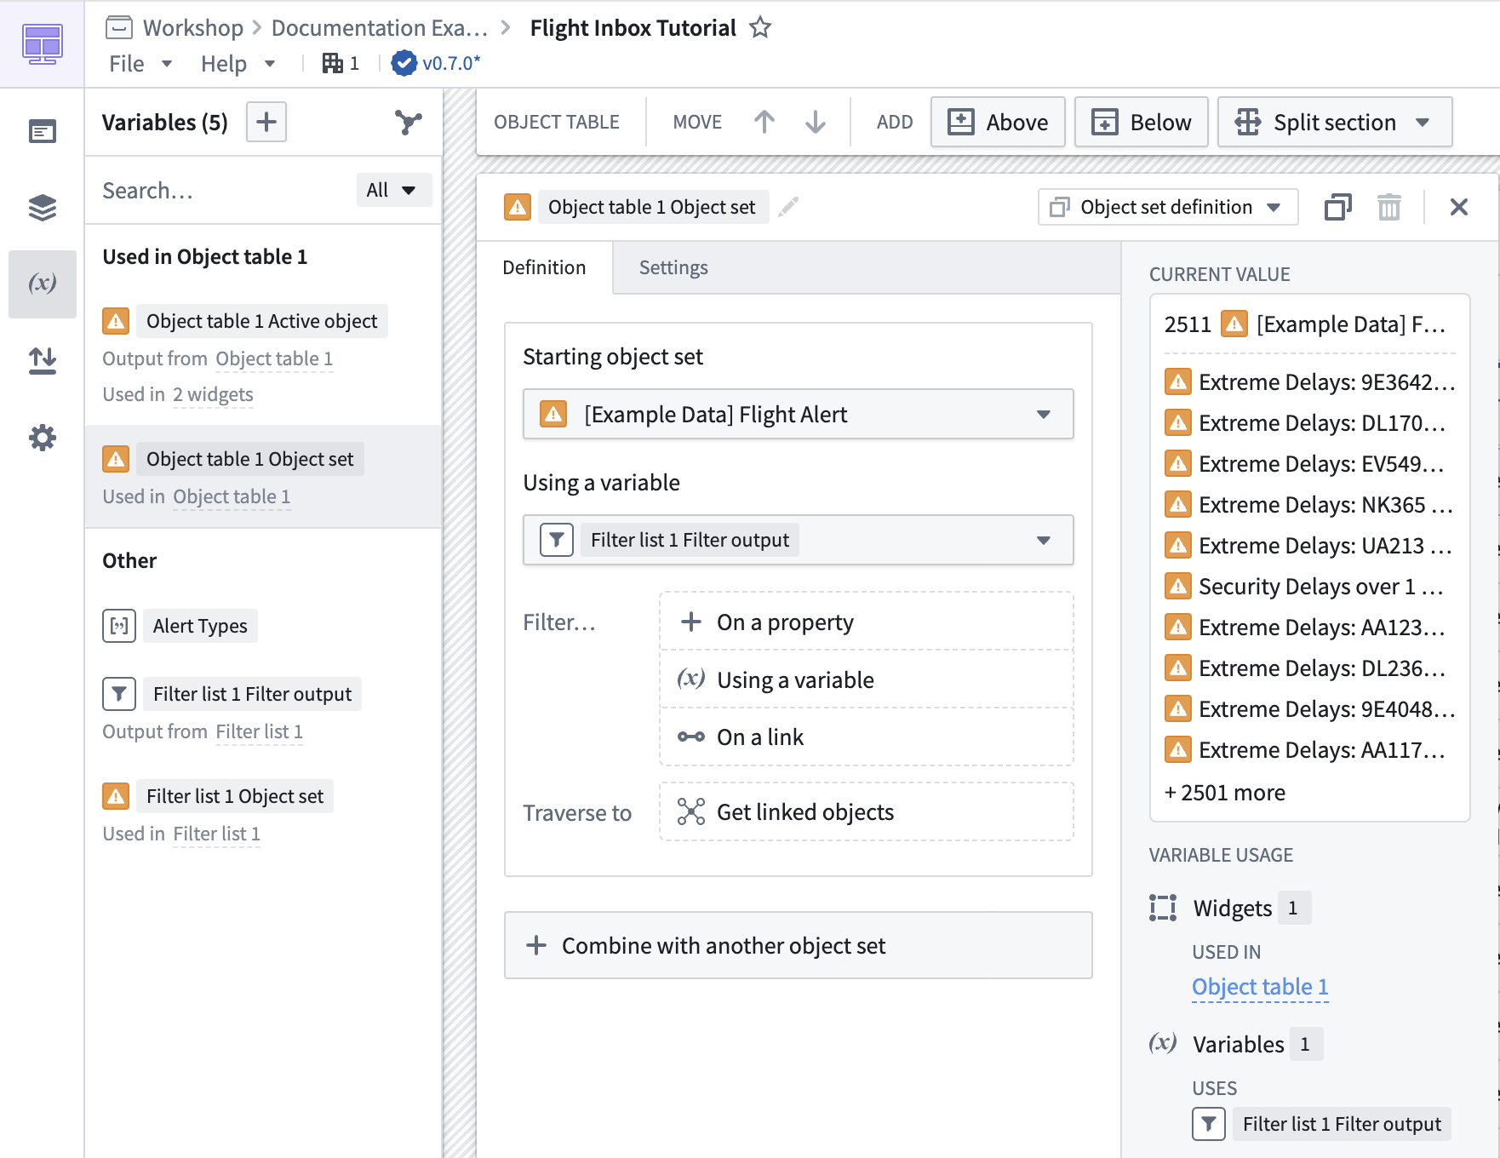Expand the Starting object set dropdown
Image resolution: width=1500 pixels, height=1158 pixels.
coord(798,415)
